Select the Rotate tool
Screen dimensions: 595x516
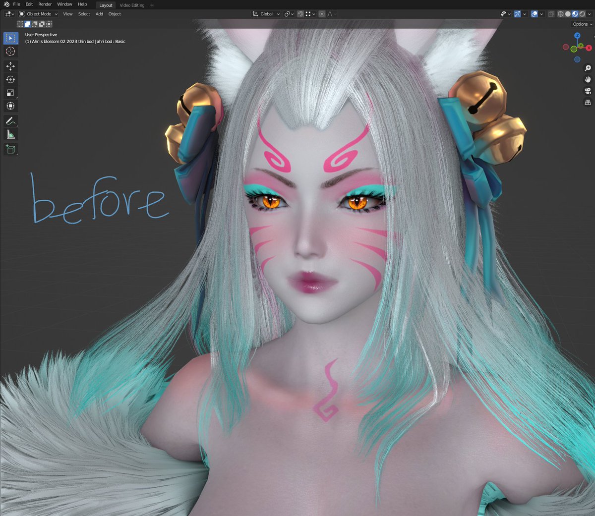[x=10, y=79]
